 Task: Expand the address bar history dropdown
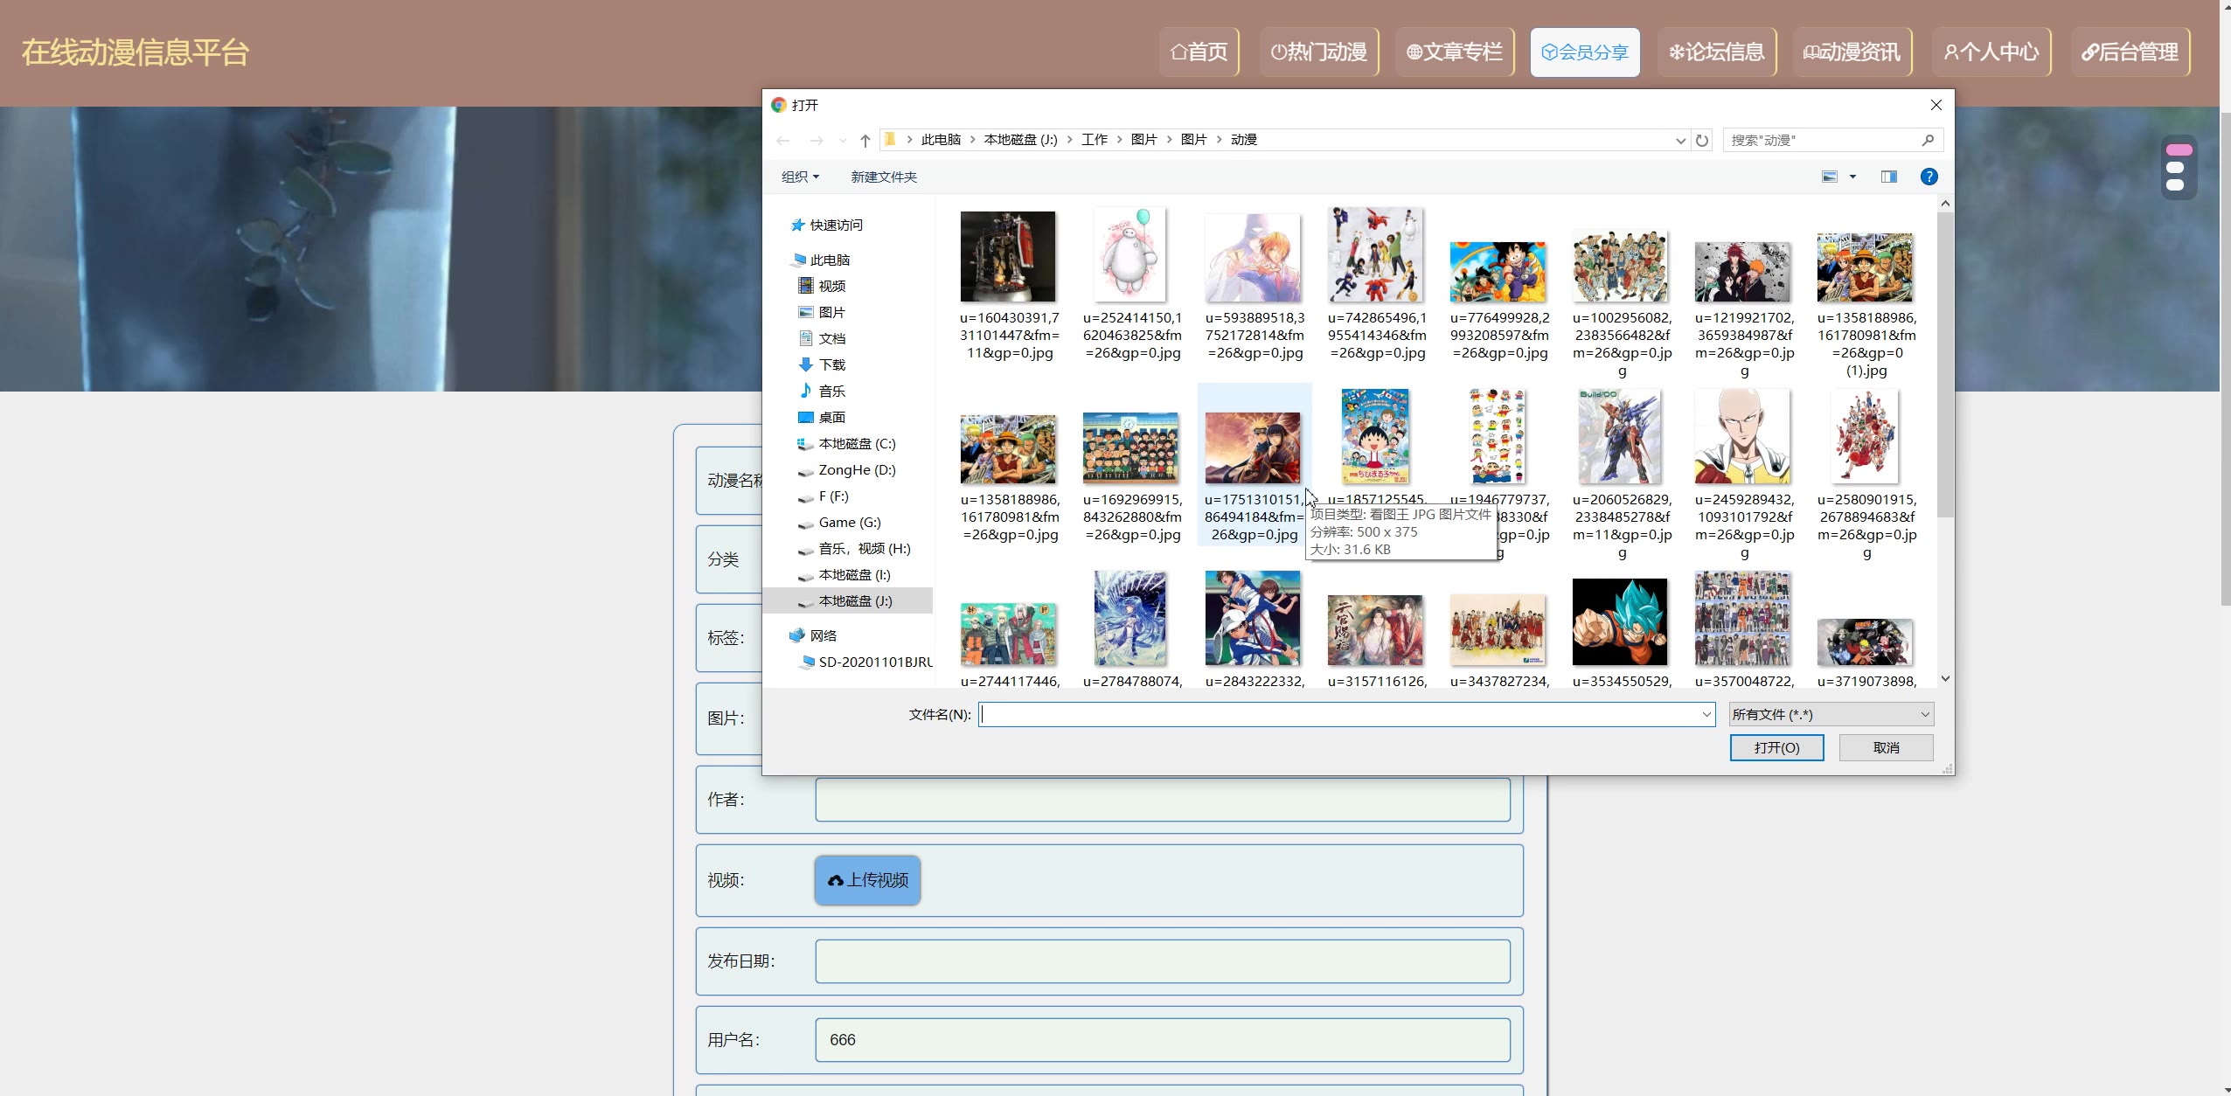click(1680, 141)
